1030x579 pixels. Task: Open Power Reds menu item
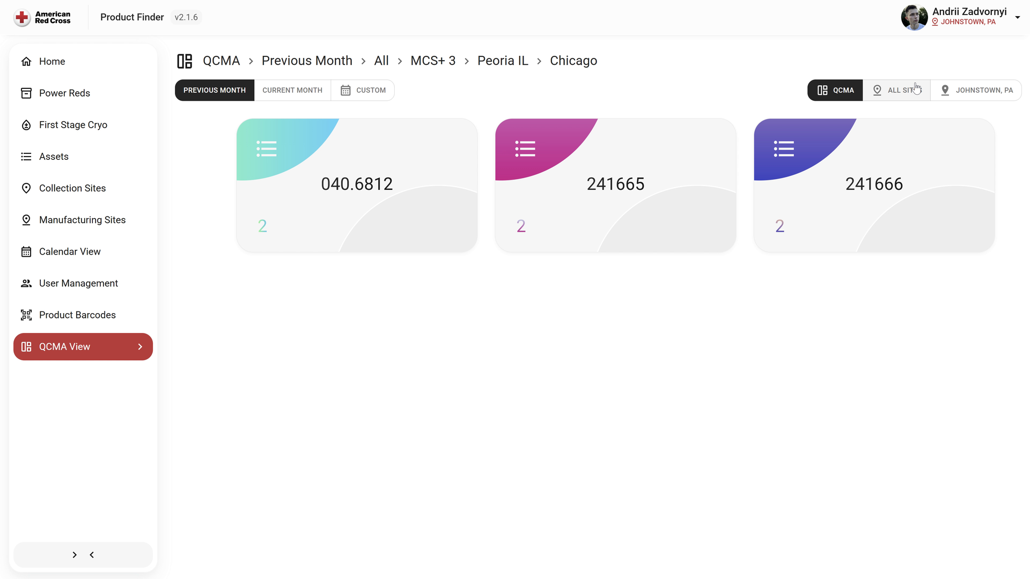83,93
